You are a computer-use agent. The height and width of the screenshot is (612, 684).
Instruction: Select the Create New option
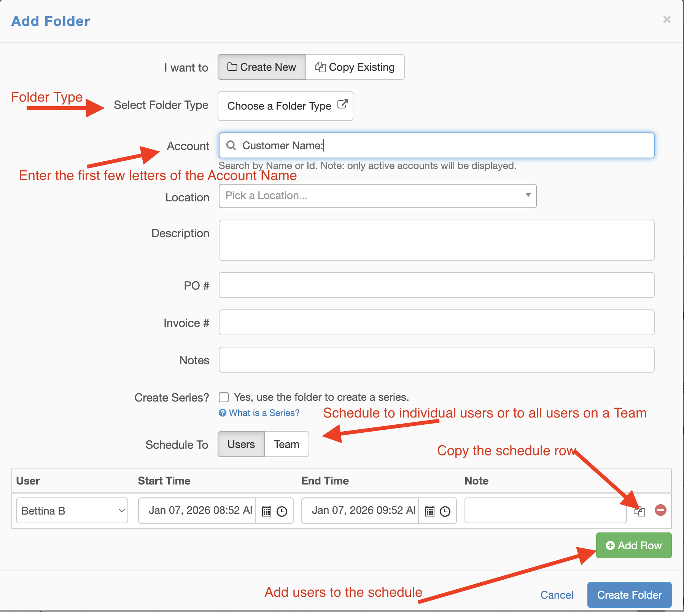coord(262,67)
